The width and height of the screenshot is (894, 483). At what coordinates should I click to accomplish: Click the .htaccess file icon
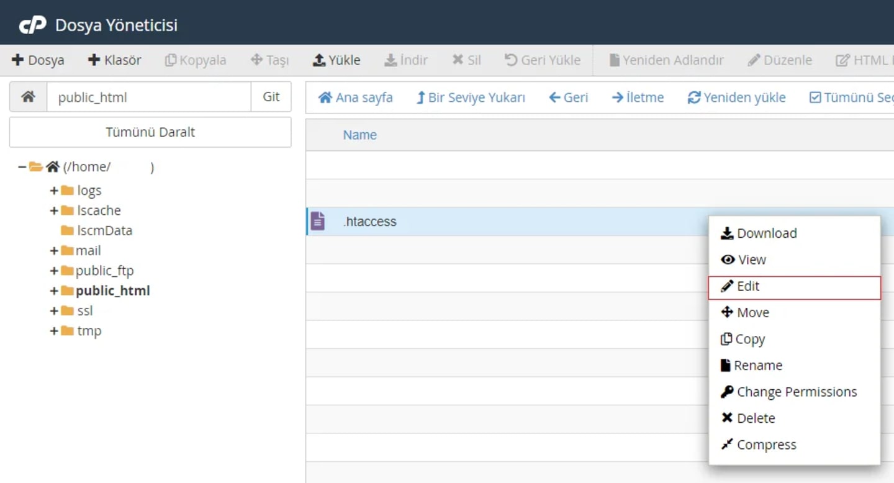tap(318, 221)
